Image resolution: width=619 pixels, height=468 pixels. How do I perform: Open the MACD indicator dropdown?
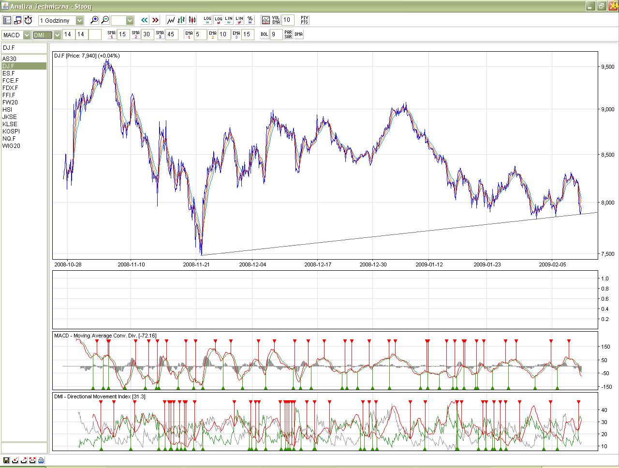click(x=26, y=35)
